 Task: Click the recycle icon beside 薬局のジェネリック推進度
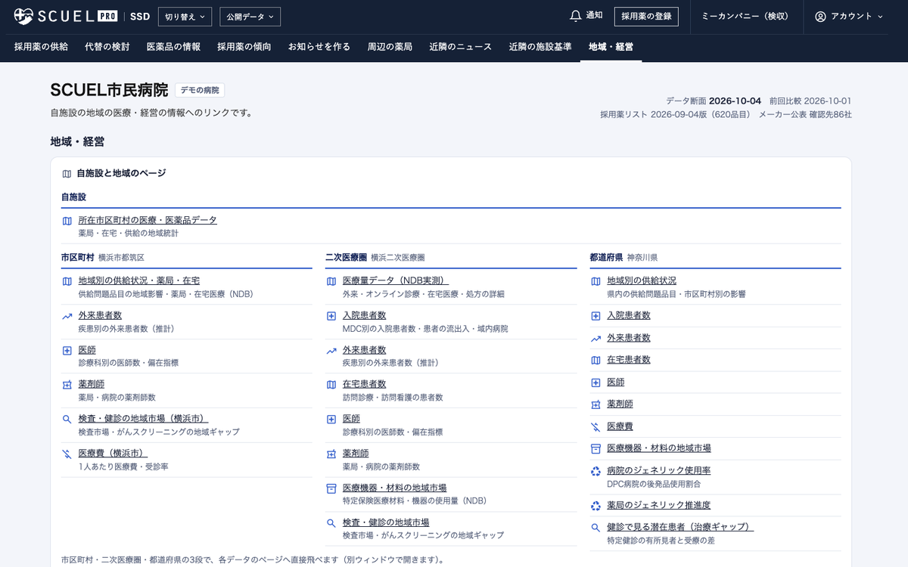coord(595,506)
